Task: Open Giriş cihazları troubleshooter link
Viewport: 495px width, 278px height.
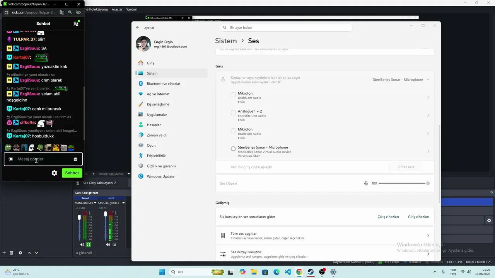Action: [418, 217]
